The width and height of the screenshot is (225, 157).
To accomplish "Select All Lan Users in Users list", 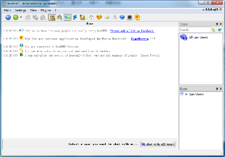I will [x=198, y=37].
